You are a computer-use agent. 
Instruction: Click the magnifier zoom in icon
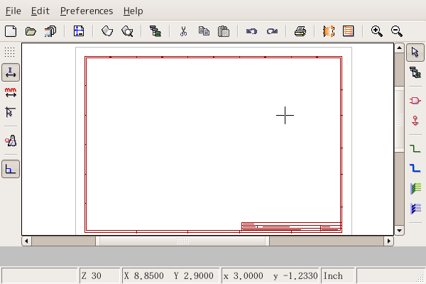(x=377, y=31)
